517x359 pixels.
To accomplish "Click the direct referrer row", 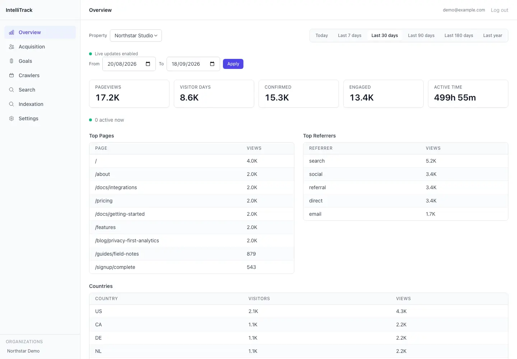I will [x=406, y=201].
